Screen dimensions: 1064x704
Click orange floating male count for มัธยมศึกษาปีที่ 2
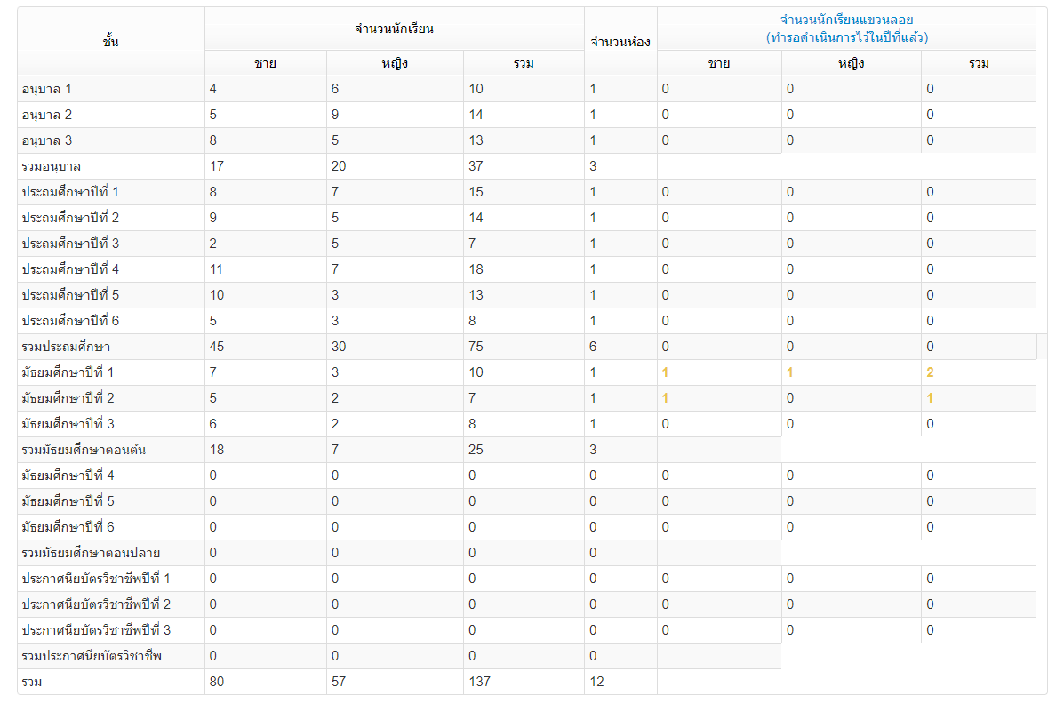665,398
